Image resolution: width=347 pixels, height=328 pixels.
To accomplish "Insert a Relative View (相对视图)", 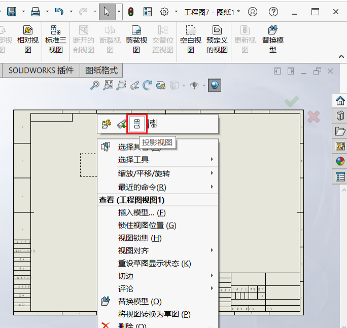I will (x=28, y=40).
